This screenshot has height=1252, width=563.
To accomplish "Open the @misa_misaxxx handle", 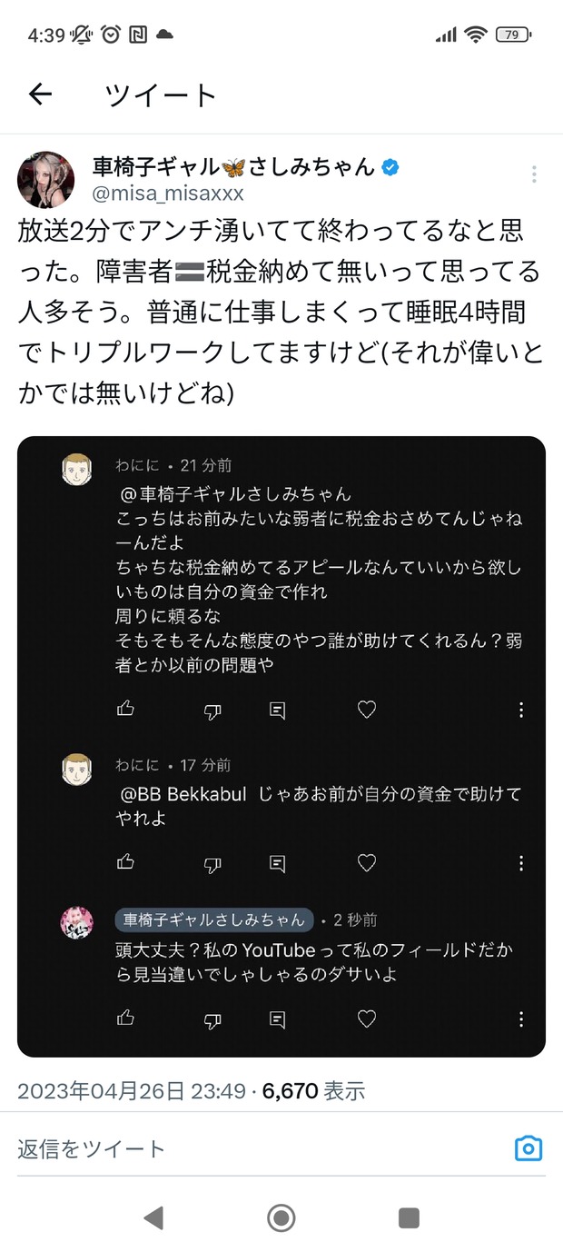I will point(168,194).
